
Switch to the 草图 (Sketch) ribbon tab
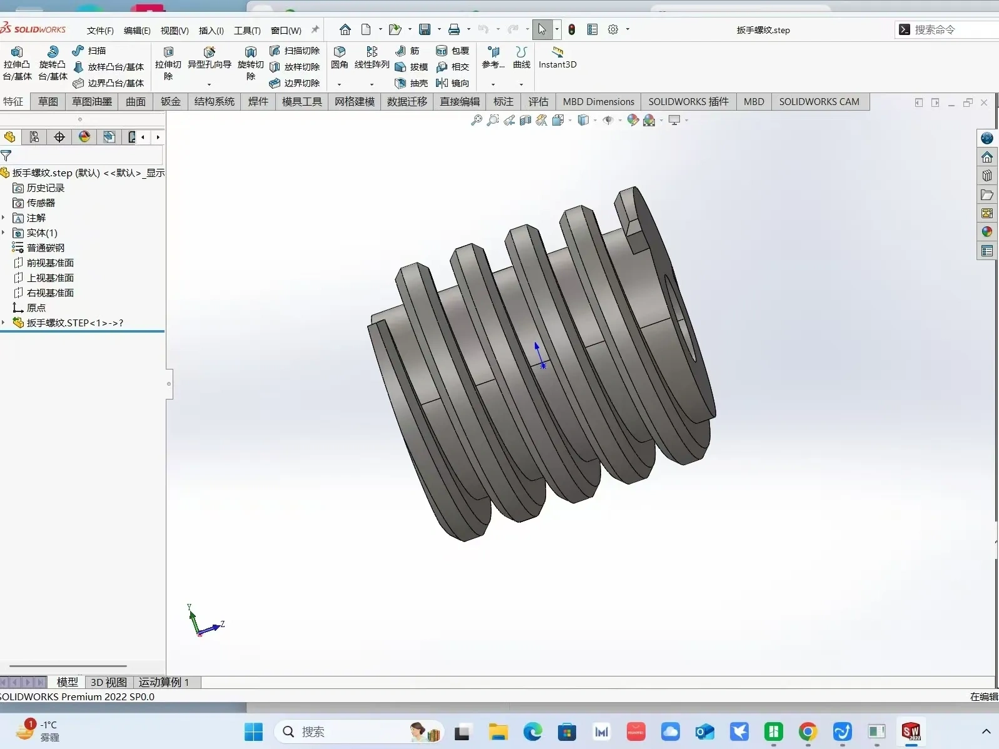tap(48, 101)
